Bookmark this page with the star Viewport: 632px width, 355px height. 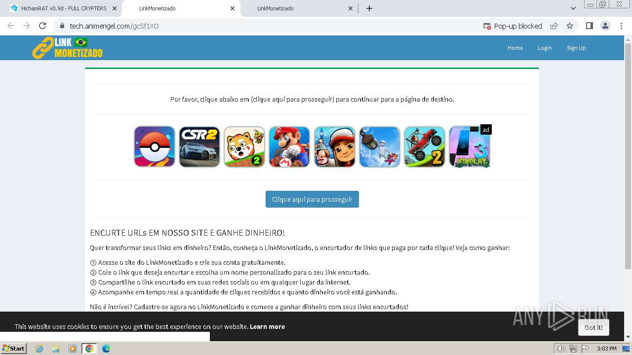pyautogui.click(x=570, y=26)
